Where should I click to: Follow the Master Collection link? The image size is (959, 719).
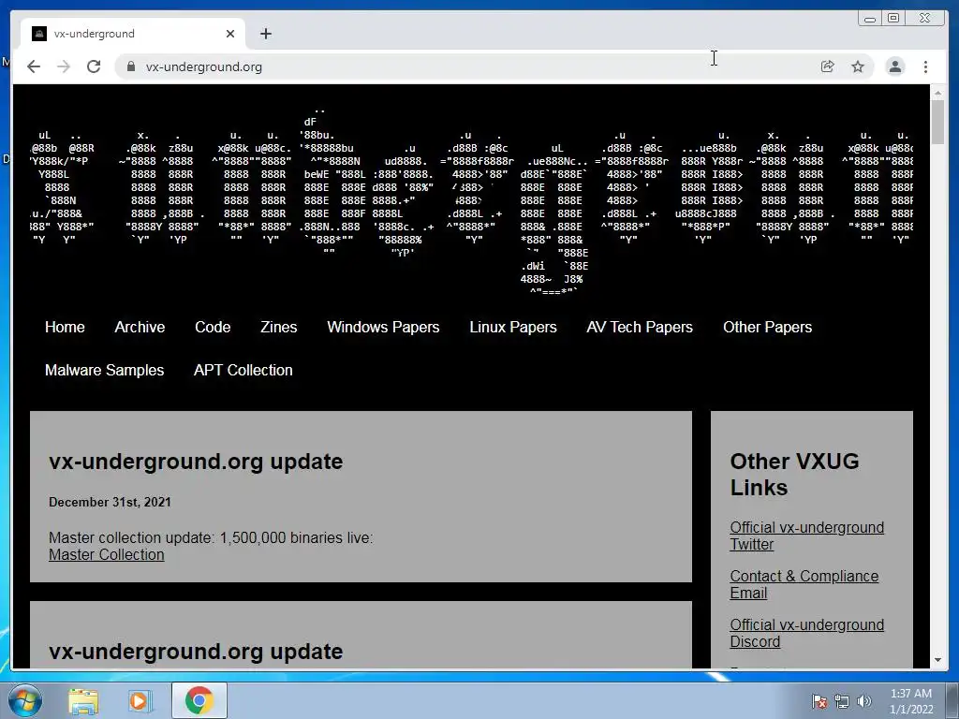(107, 554)
